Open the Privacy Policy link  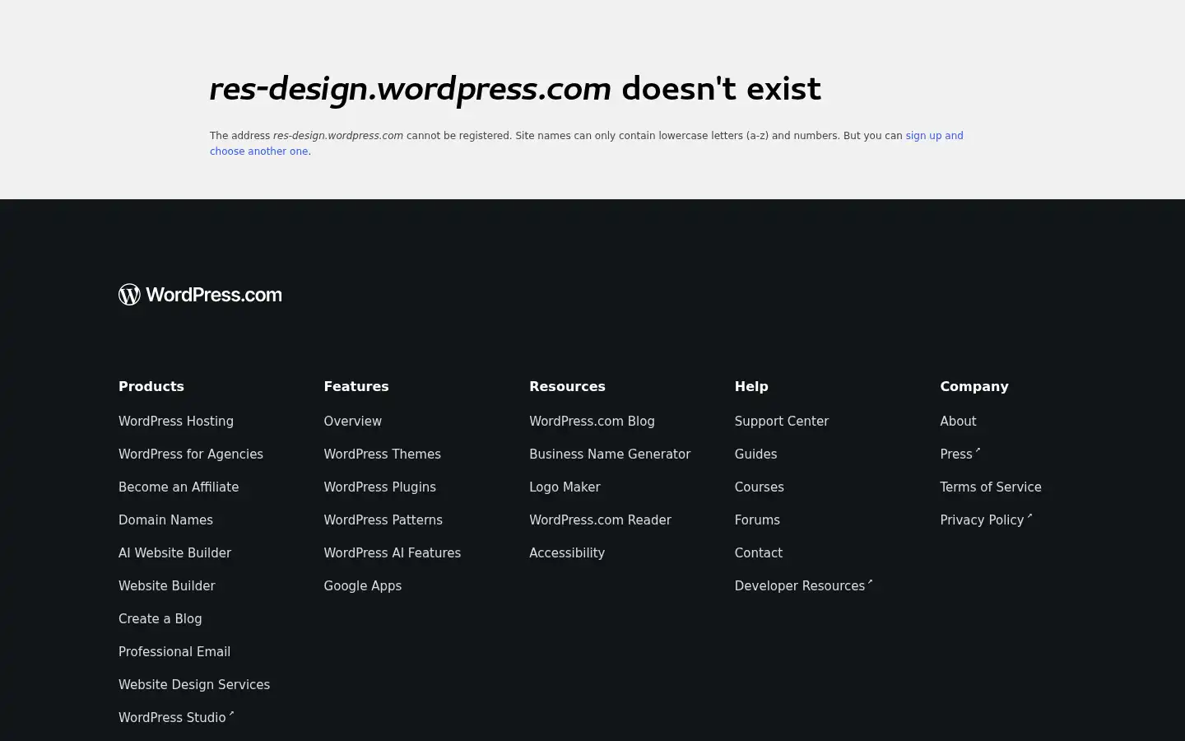tap(986, 520)
